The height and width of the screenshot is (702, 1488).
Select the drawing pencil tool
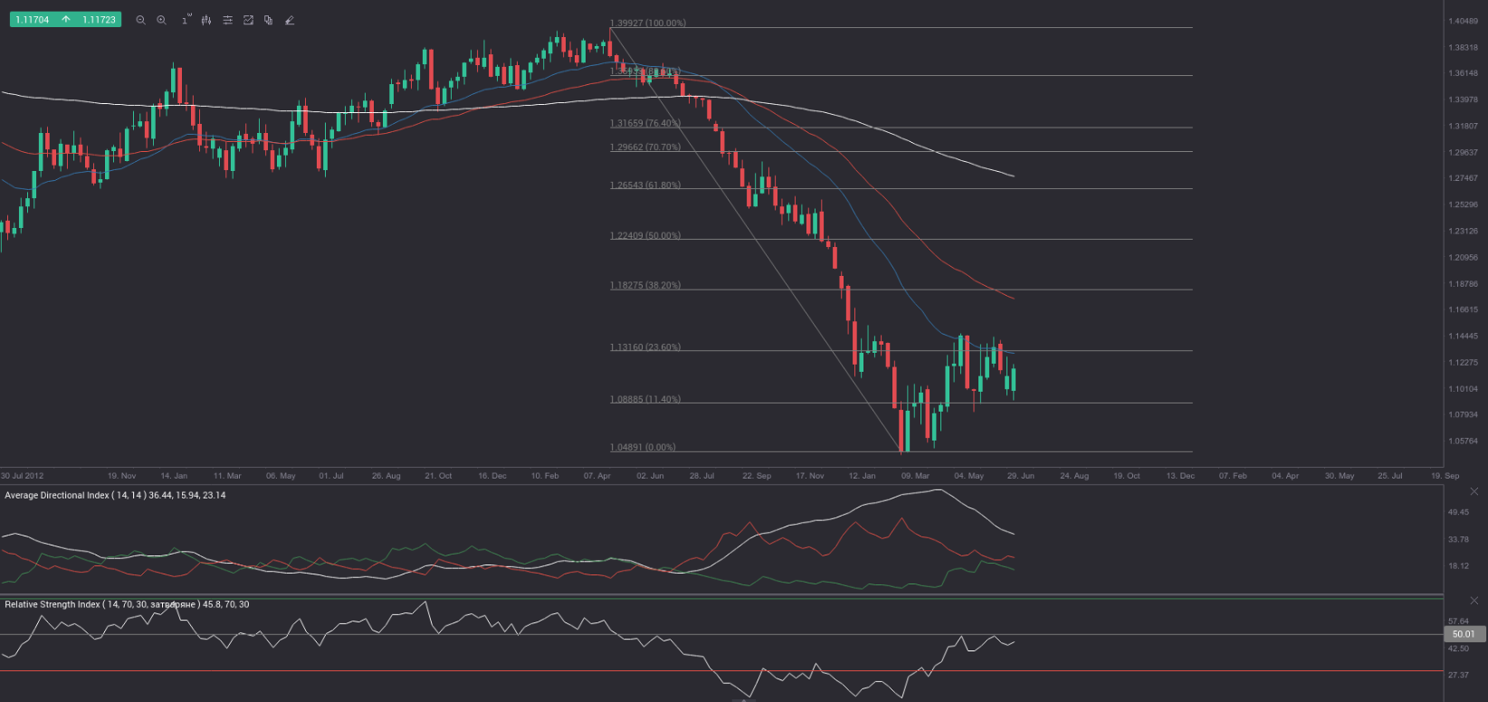290,20
